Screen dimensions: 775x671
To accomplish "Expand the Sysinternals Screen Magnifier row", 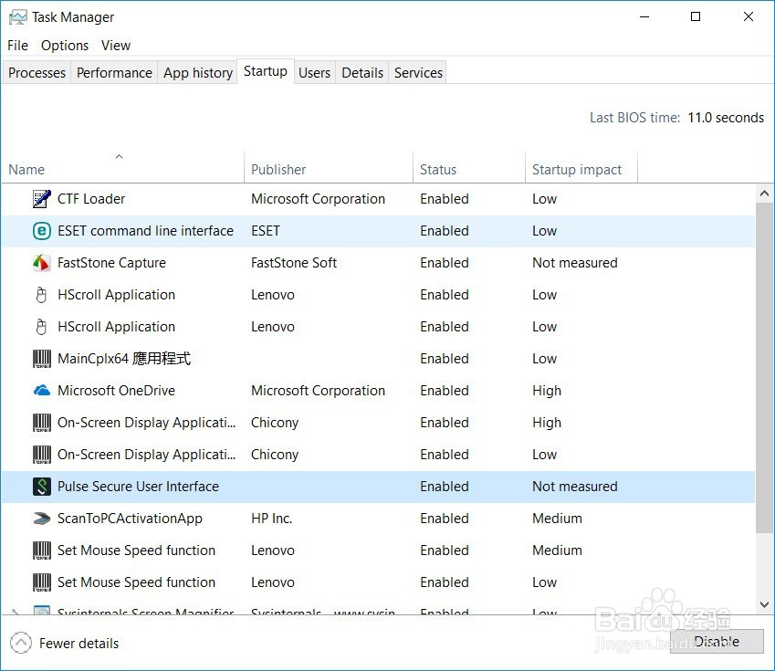I will tap(14, 613).
